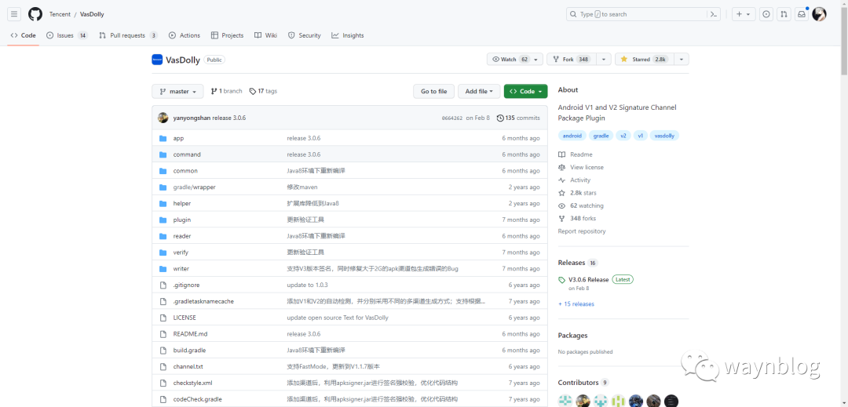Image resolution: width=848 pixels, height=407 pixels.
Task: Switch to the Code tab
Action: click(24, 35)
